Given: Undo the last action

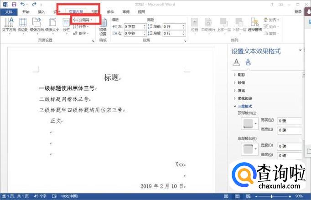Looking at the screenshot, I should pyautogui.click(x=23, y=4).
